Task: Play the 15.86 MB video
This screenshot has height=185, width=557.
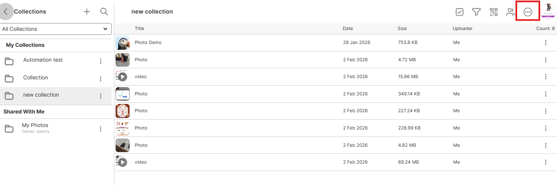Action: pos(123,77)
